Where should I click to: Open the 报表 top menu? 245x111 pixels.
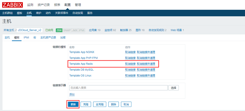(57, 5)
